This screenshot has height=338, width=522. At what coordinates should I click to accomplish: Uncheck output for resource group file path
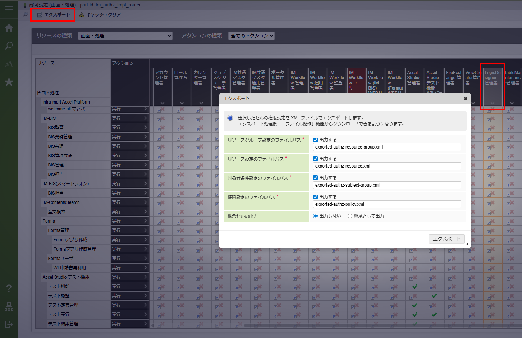tap(315, 140)
